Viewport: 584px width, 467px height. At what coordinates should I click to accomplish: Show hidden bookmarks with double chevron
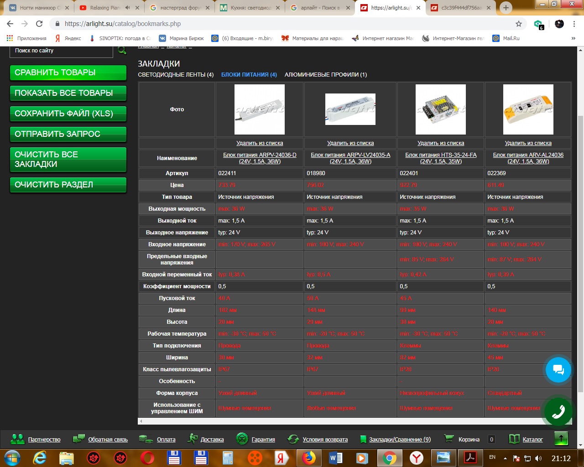(574, 38)
